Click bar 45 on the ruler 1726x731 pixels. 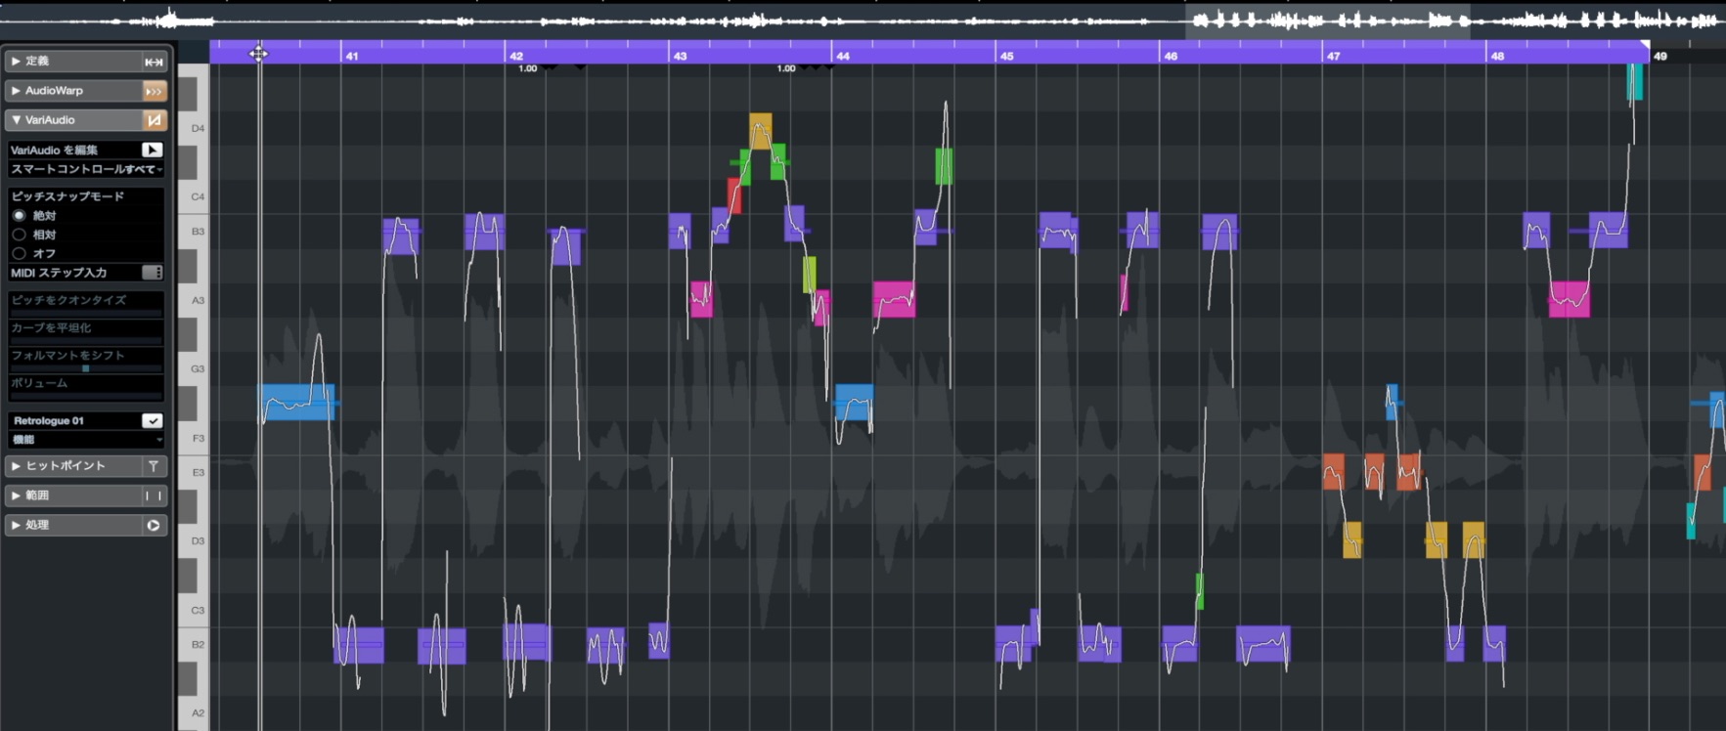[1006, 57]
